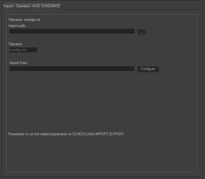
Task: Click the Import Data text field
Action: click(72, 69)
